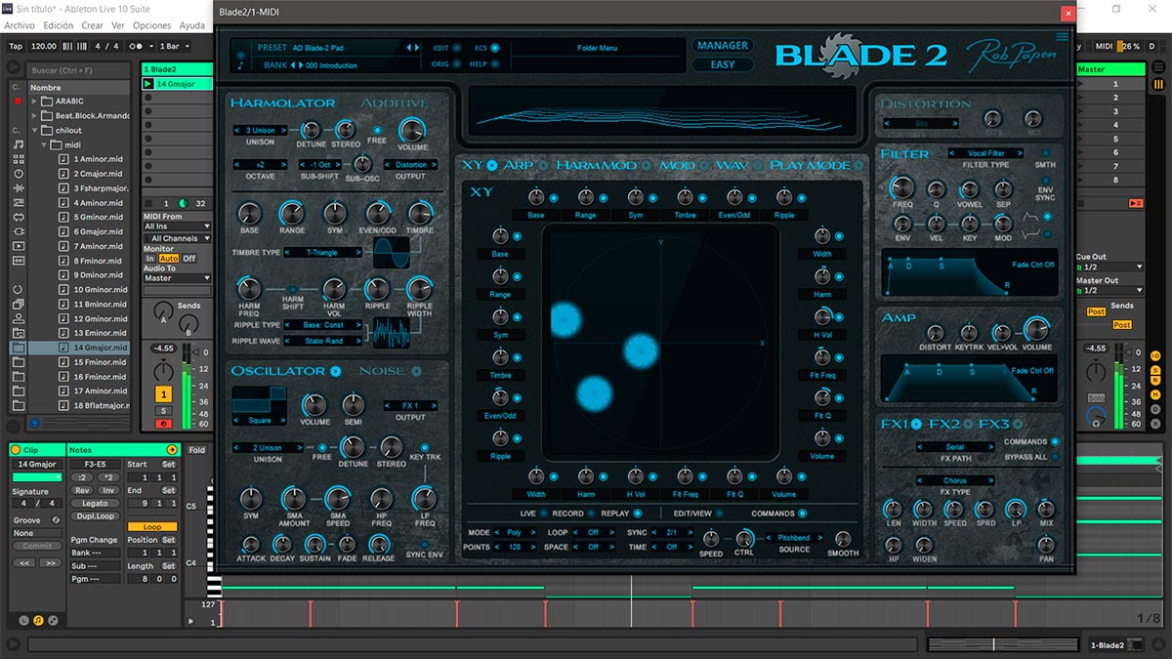The height and width of the screenshot is (659, 1172).
Task: Click the 1 Aminor.mid file icon
Action: [x=63, y=159]
